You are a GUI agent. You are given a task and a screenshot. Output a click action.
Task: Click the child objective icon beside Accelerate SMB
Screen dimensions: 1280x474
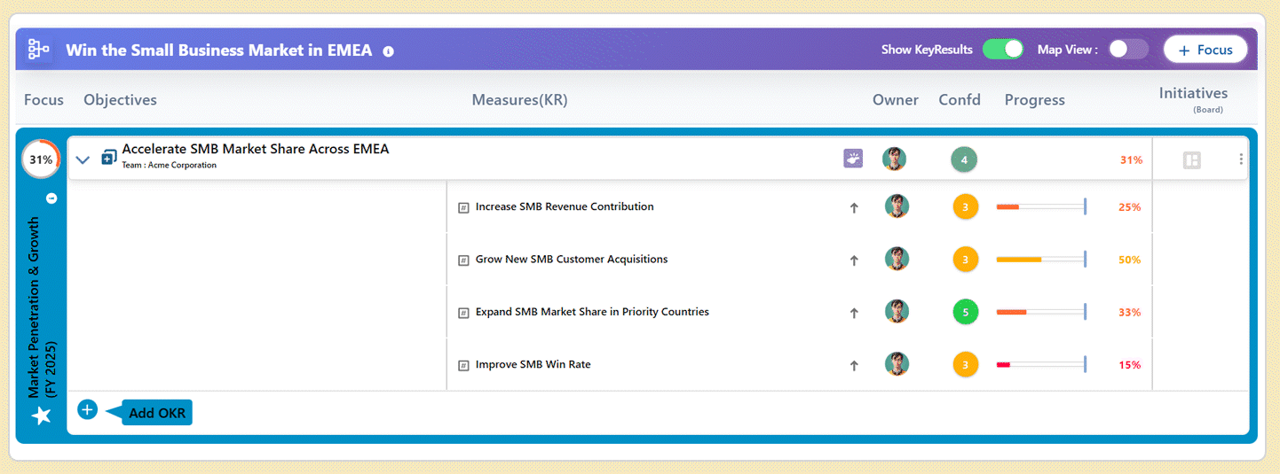[x=108, y=158]
